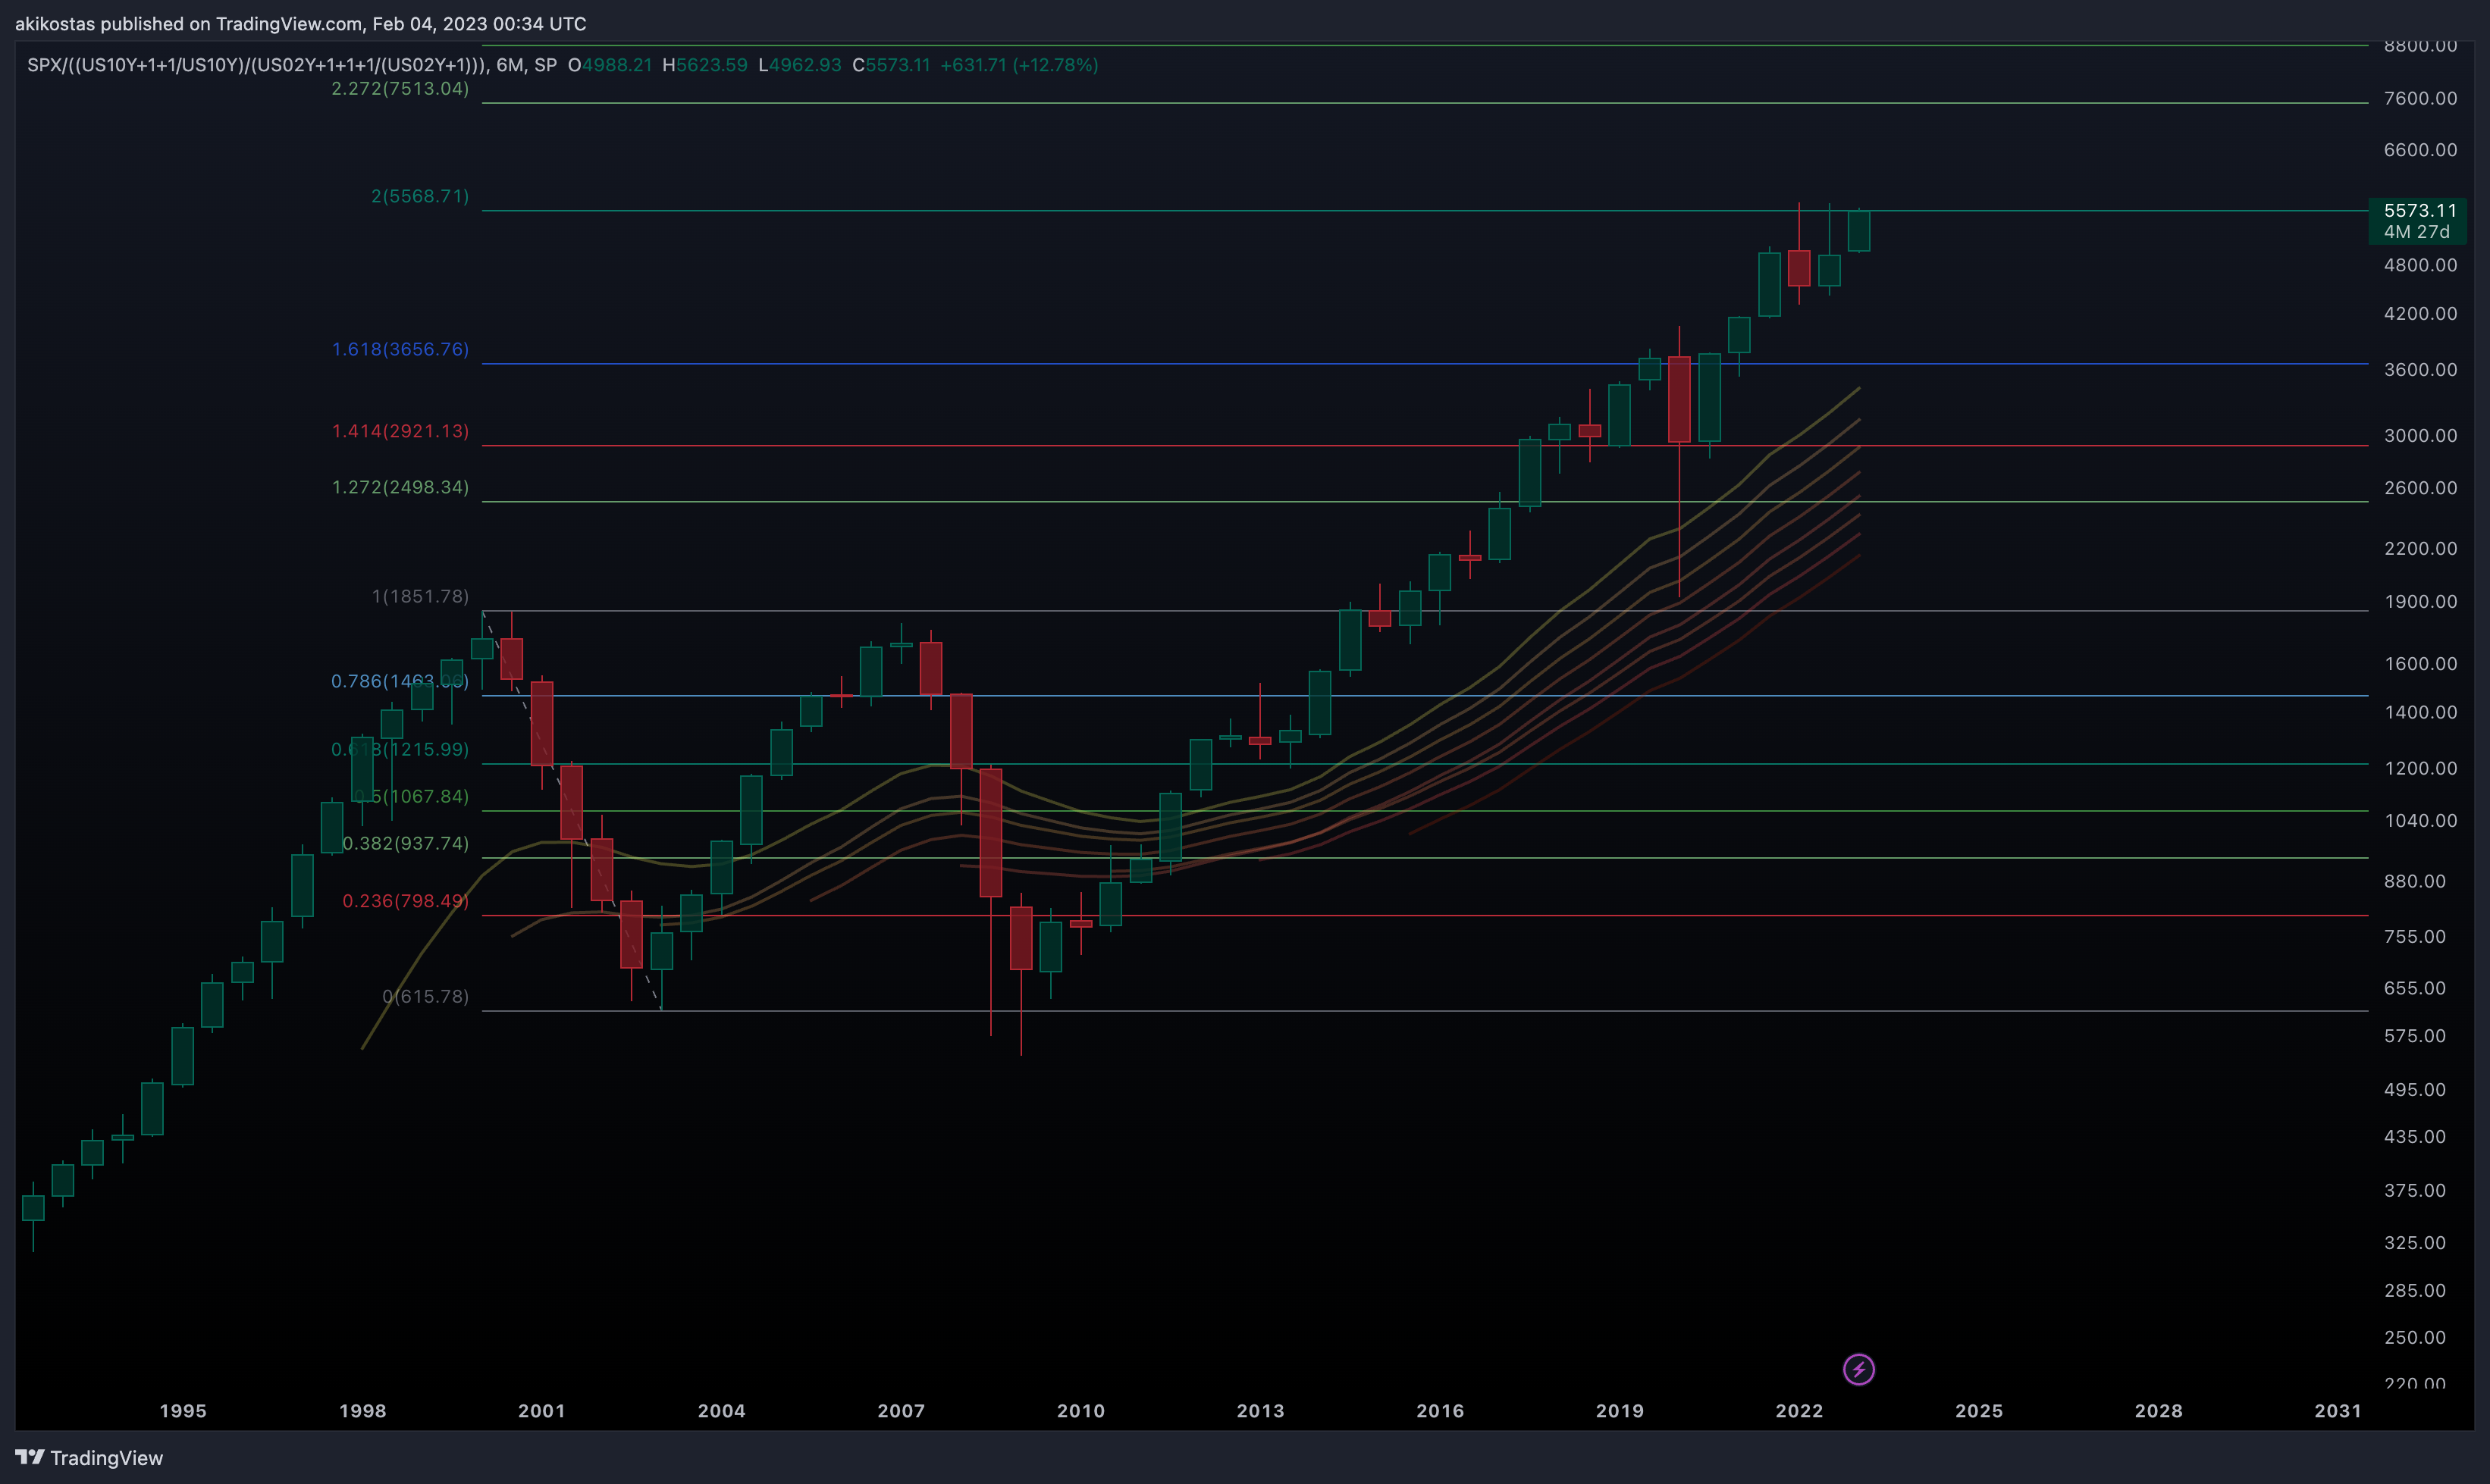The width and height of the screenshot is (2490, 1484).
Task: Select the 0.382(937.74) Fibonacci label
Action: click(x=405, y=843)
